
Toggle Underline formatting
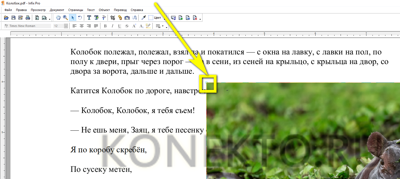(x=119, y=26)
